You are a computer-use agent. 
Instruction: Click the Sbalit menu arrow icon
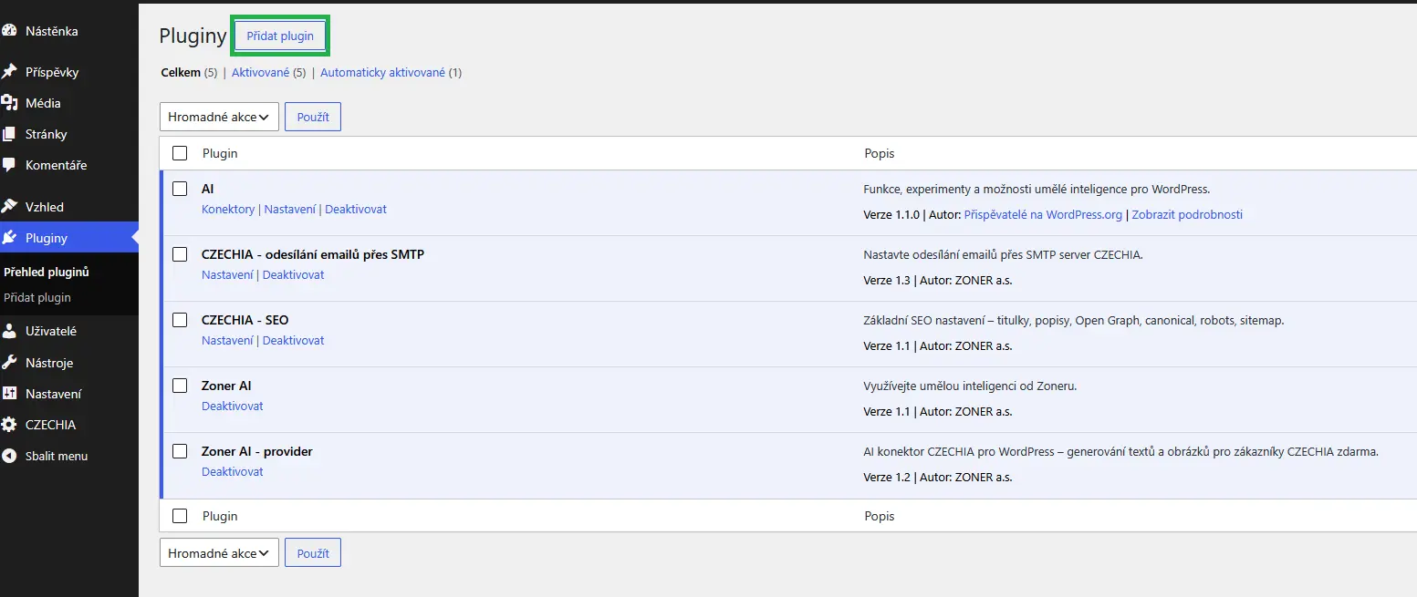(9, 456)
